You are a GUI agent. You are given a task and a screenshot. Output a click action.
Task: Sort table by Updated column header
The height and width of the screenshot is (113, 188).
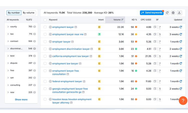(178, 20)
